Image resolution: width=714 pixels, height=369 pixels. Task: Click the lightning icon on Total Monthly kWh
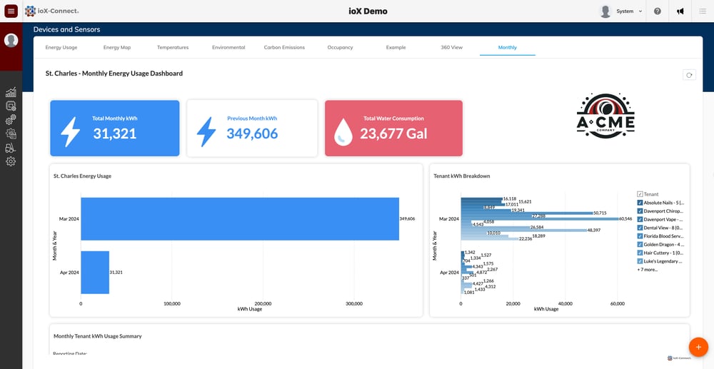click(70, 131)
